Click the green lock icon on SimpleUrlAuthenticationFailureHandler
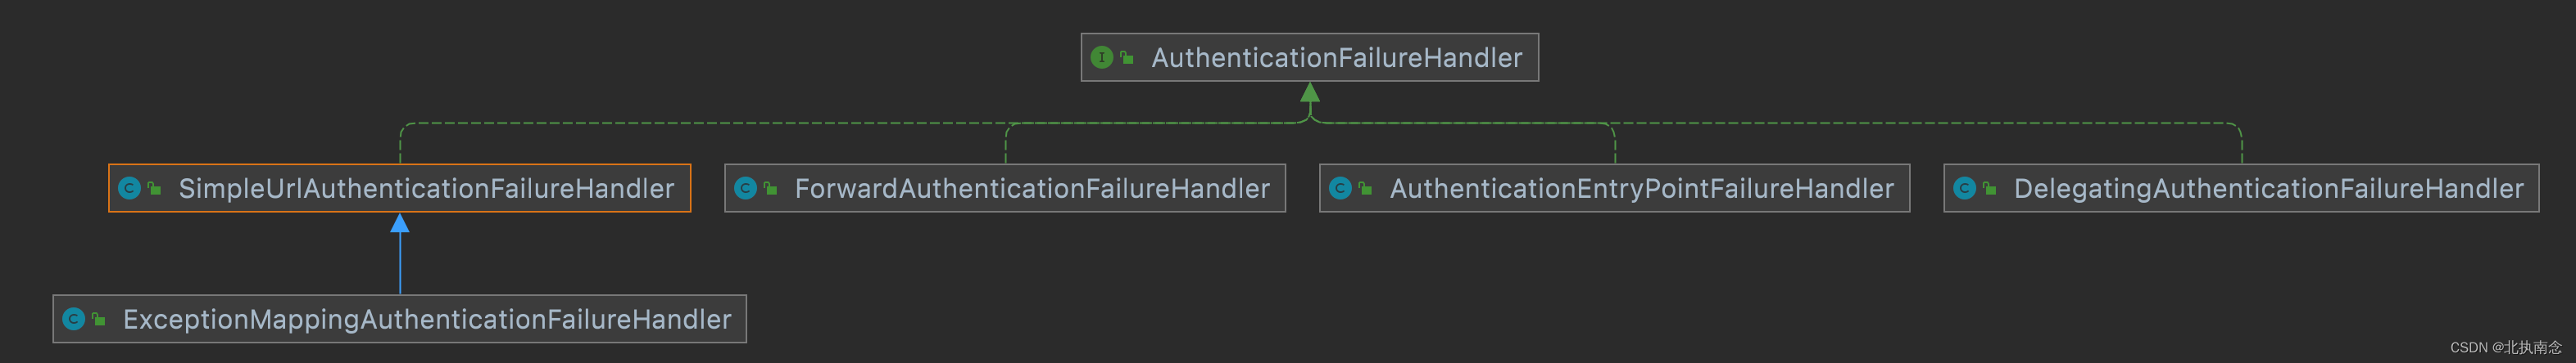 154,187
